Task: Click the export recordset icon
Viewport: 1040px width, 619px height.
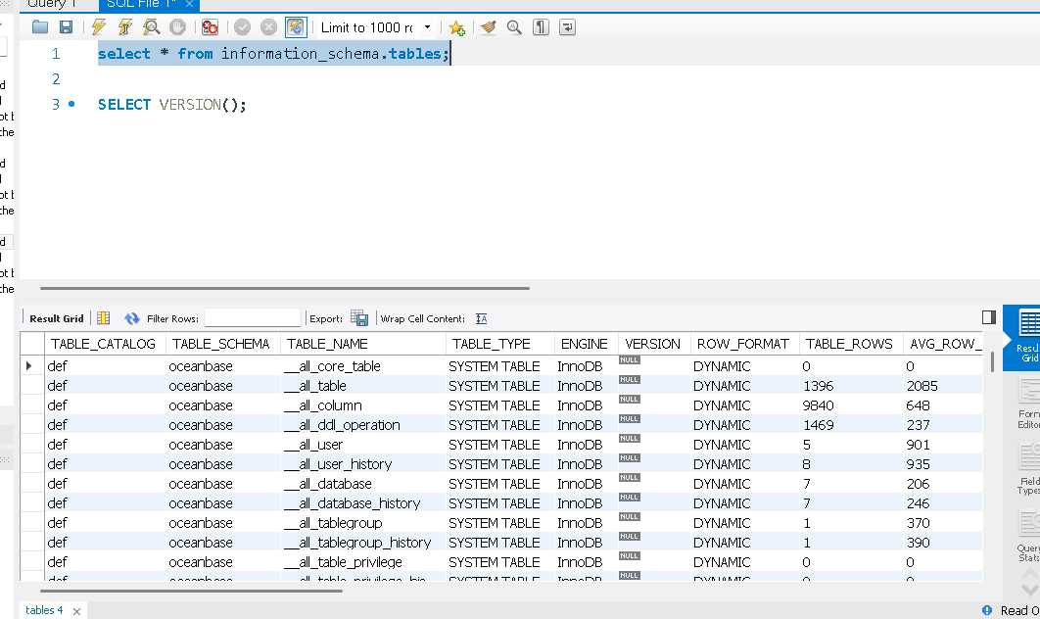Action: tap(359, 318)
